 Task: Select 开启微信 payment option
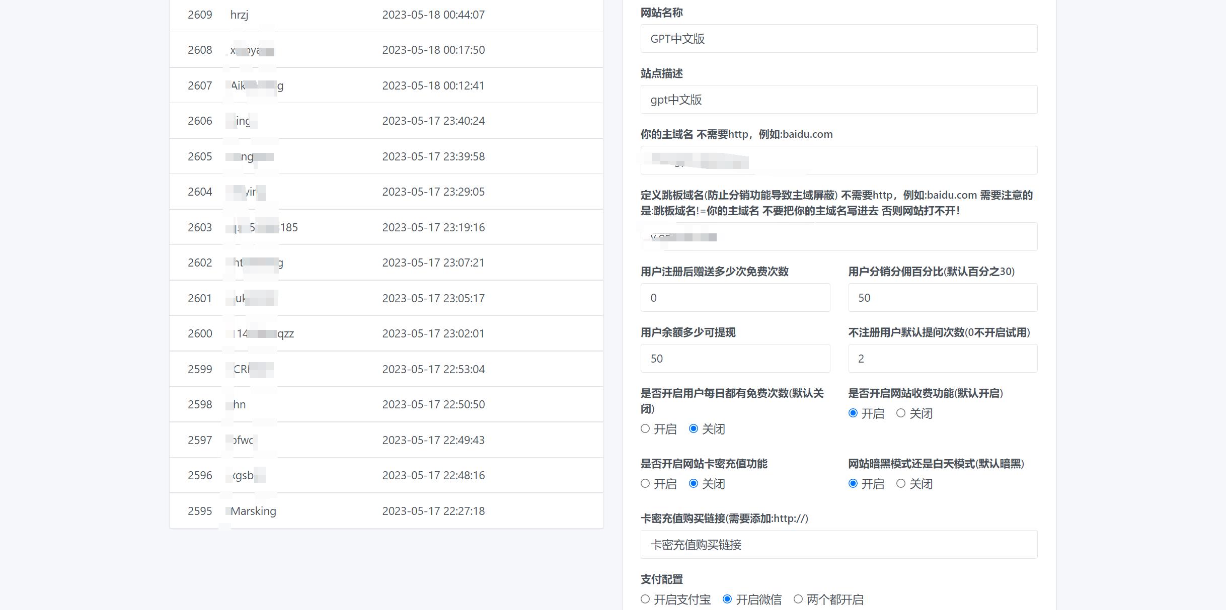tap(728, 599)
